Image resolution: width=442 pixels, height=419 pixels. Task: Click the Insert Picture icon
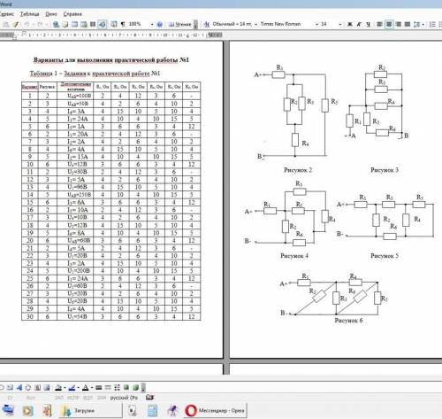(47, 387)
